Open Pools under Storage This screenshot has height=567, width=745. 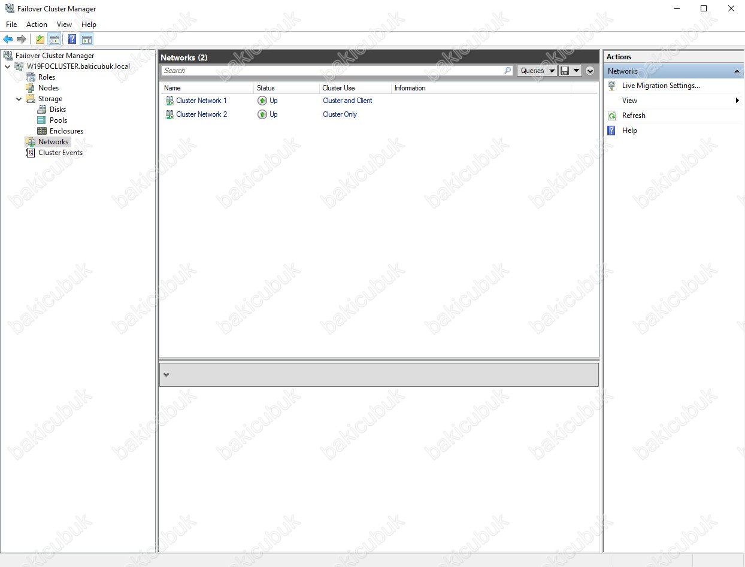58,120
